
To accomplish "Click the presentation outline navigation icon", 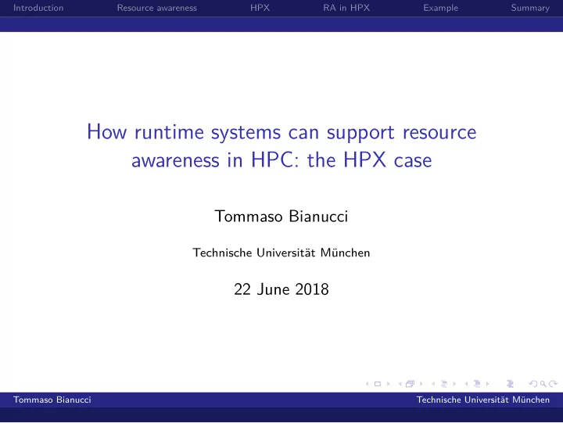I will coord(510,384).
